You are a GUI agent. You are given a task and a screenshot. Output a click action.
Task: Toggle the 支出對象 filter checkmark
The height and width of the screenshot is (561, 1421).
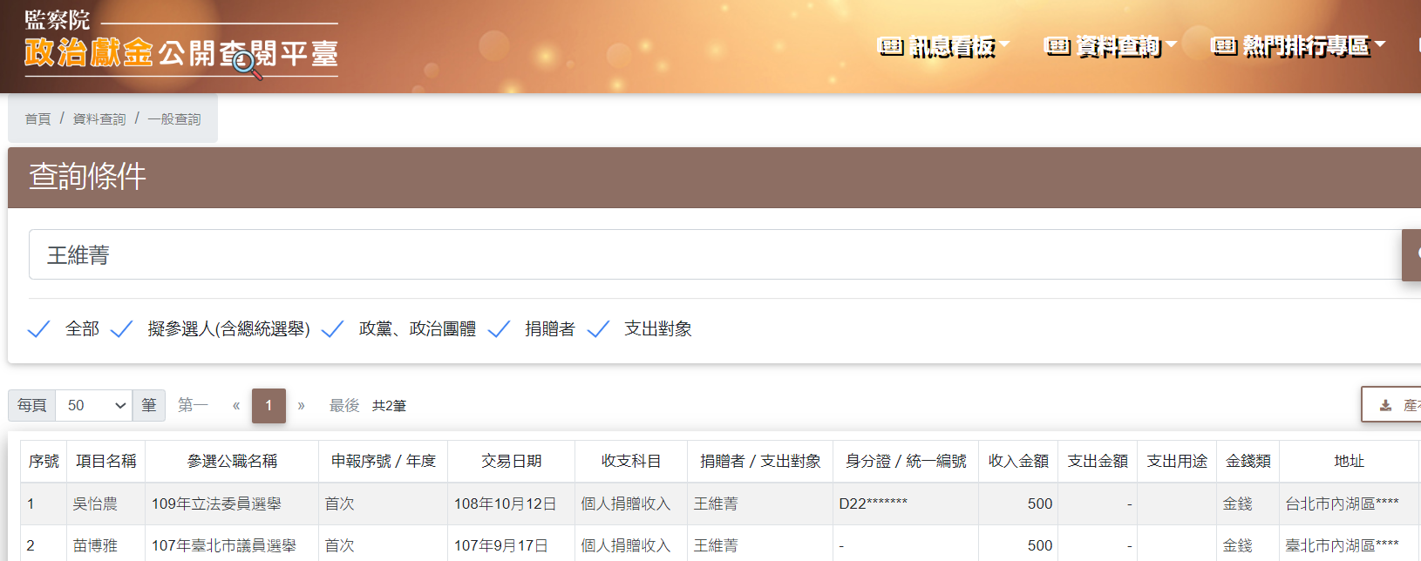(598, 329)
